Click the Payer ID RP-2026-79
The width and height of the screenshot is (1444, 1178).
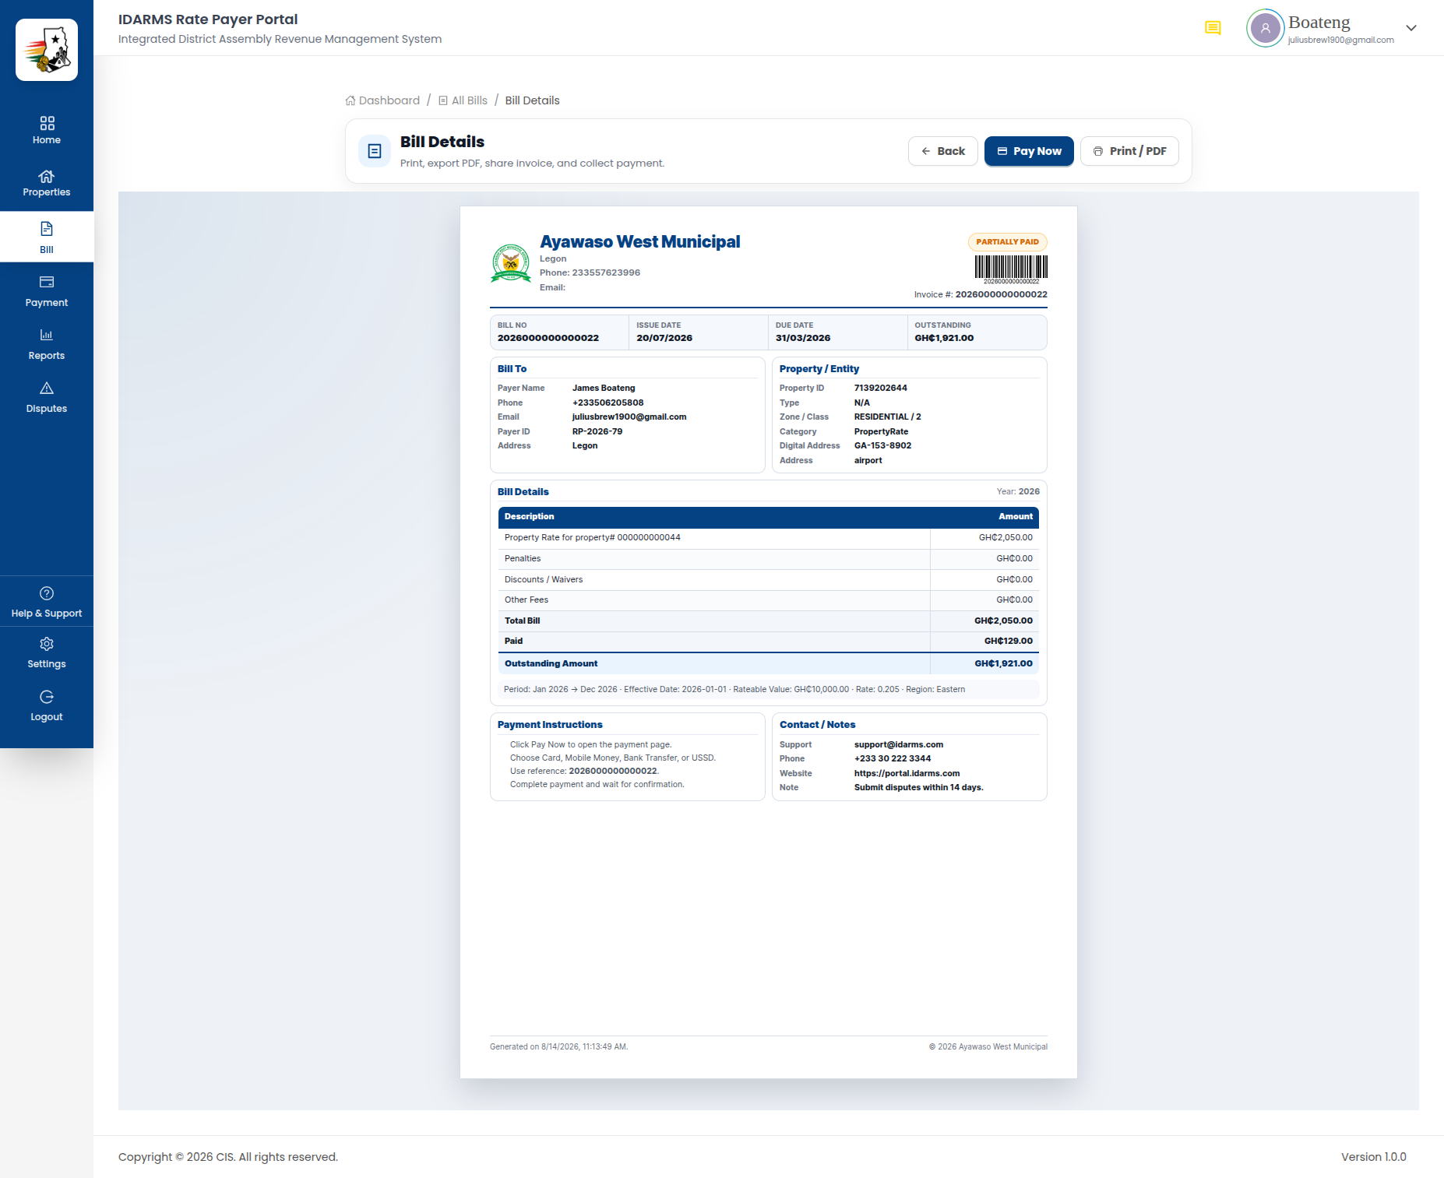(597, 431)
